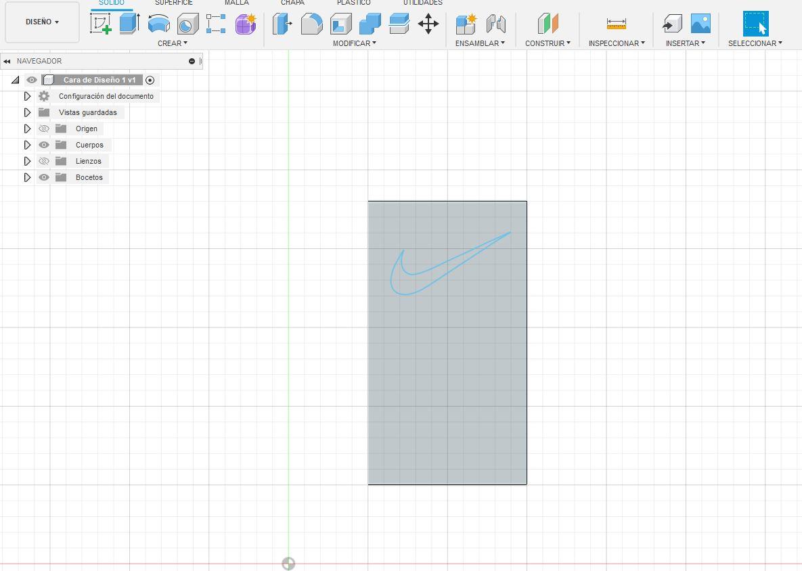This screenshot has width=802, height=571.
Task: Show the hidden Origen folder
Action: (44, 129)
